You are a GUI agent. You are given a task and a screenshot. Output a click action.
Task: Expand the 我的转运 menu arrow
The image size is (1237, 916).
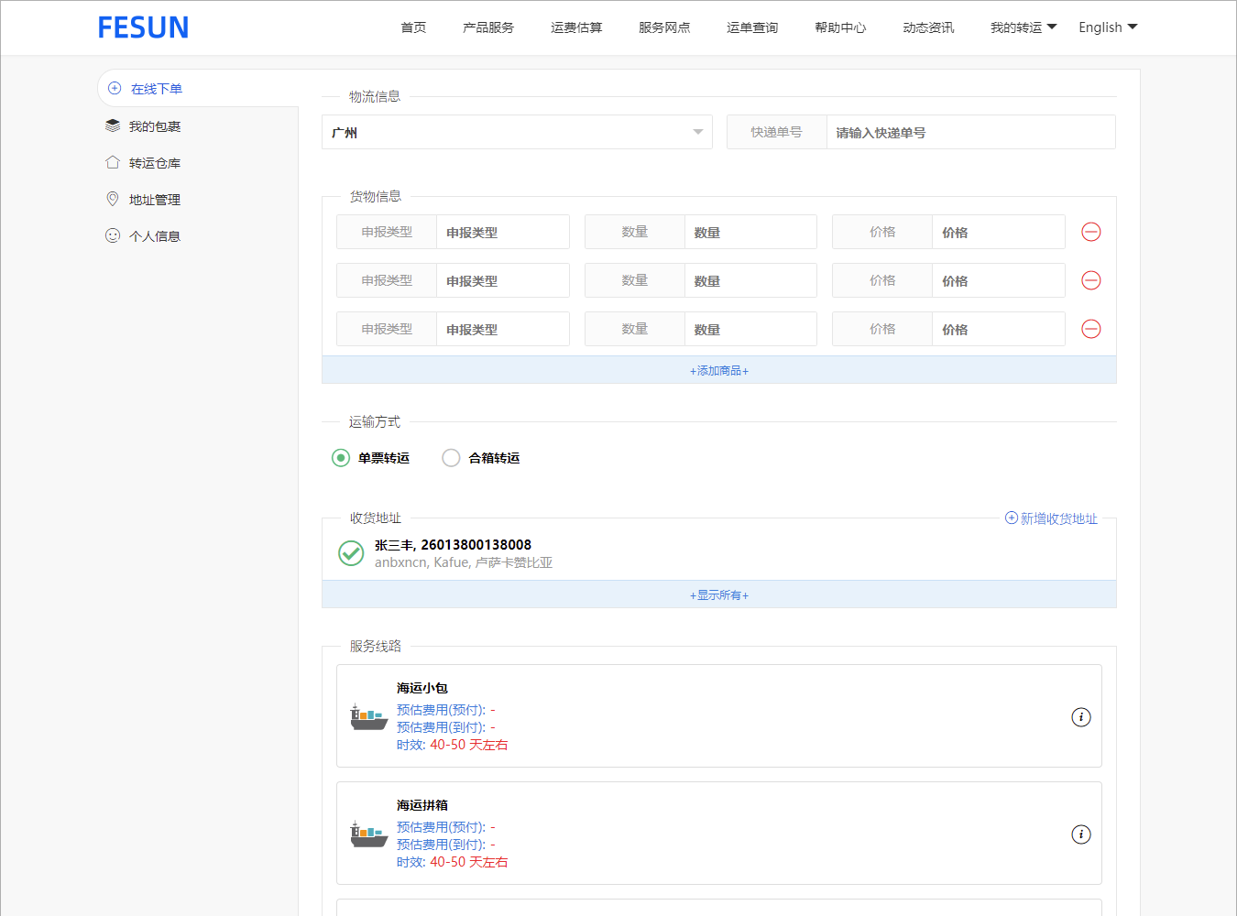click(x=1052, y=27)
